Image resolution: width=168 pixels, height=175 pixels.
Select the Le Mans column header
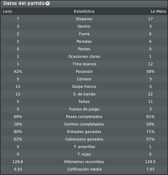pyautogui.click(x=158, y=11)
